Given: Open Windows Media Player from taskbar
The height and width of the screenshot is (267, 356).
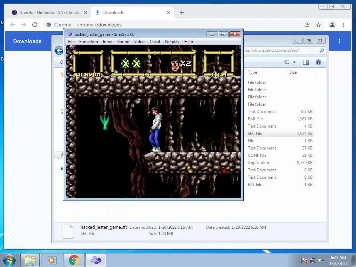Looking at the screenshot, I should coord(51,260).
